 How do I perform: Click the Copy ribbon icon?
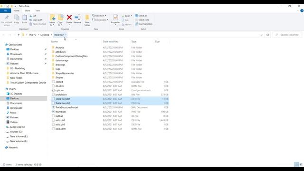coord(17,18)
